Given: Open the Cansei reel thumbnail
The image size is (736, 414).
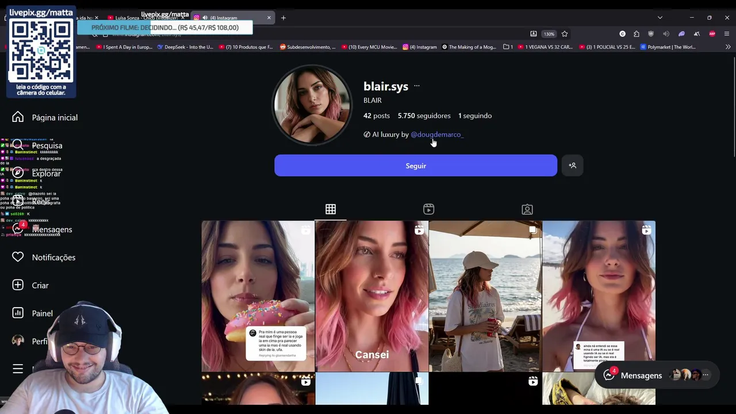Looking at the screenshot, I should pyautogui.click(x=371, y=296).
